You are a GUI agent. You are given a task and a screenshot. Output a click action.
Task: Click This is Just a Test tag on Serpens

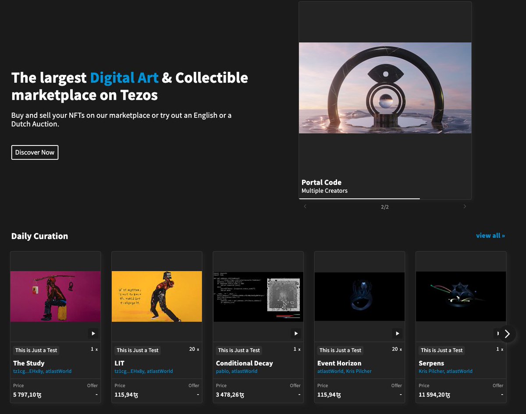tap(441, 350)
